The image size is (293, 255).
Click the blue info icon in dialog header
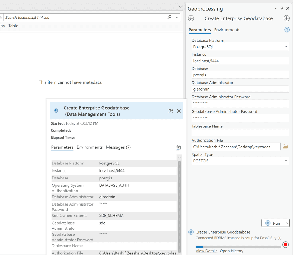point(56,111)
